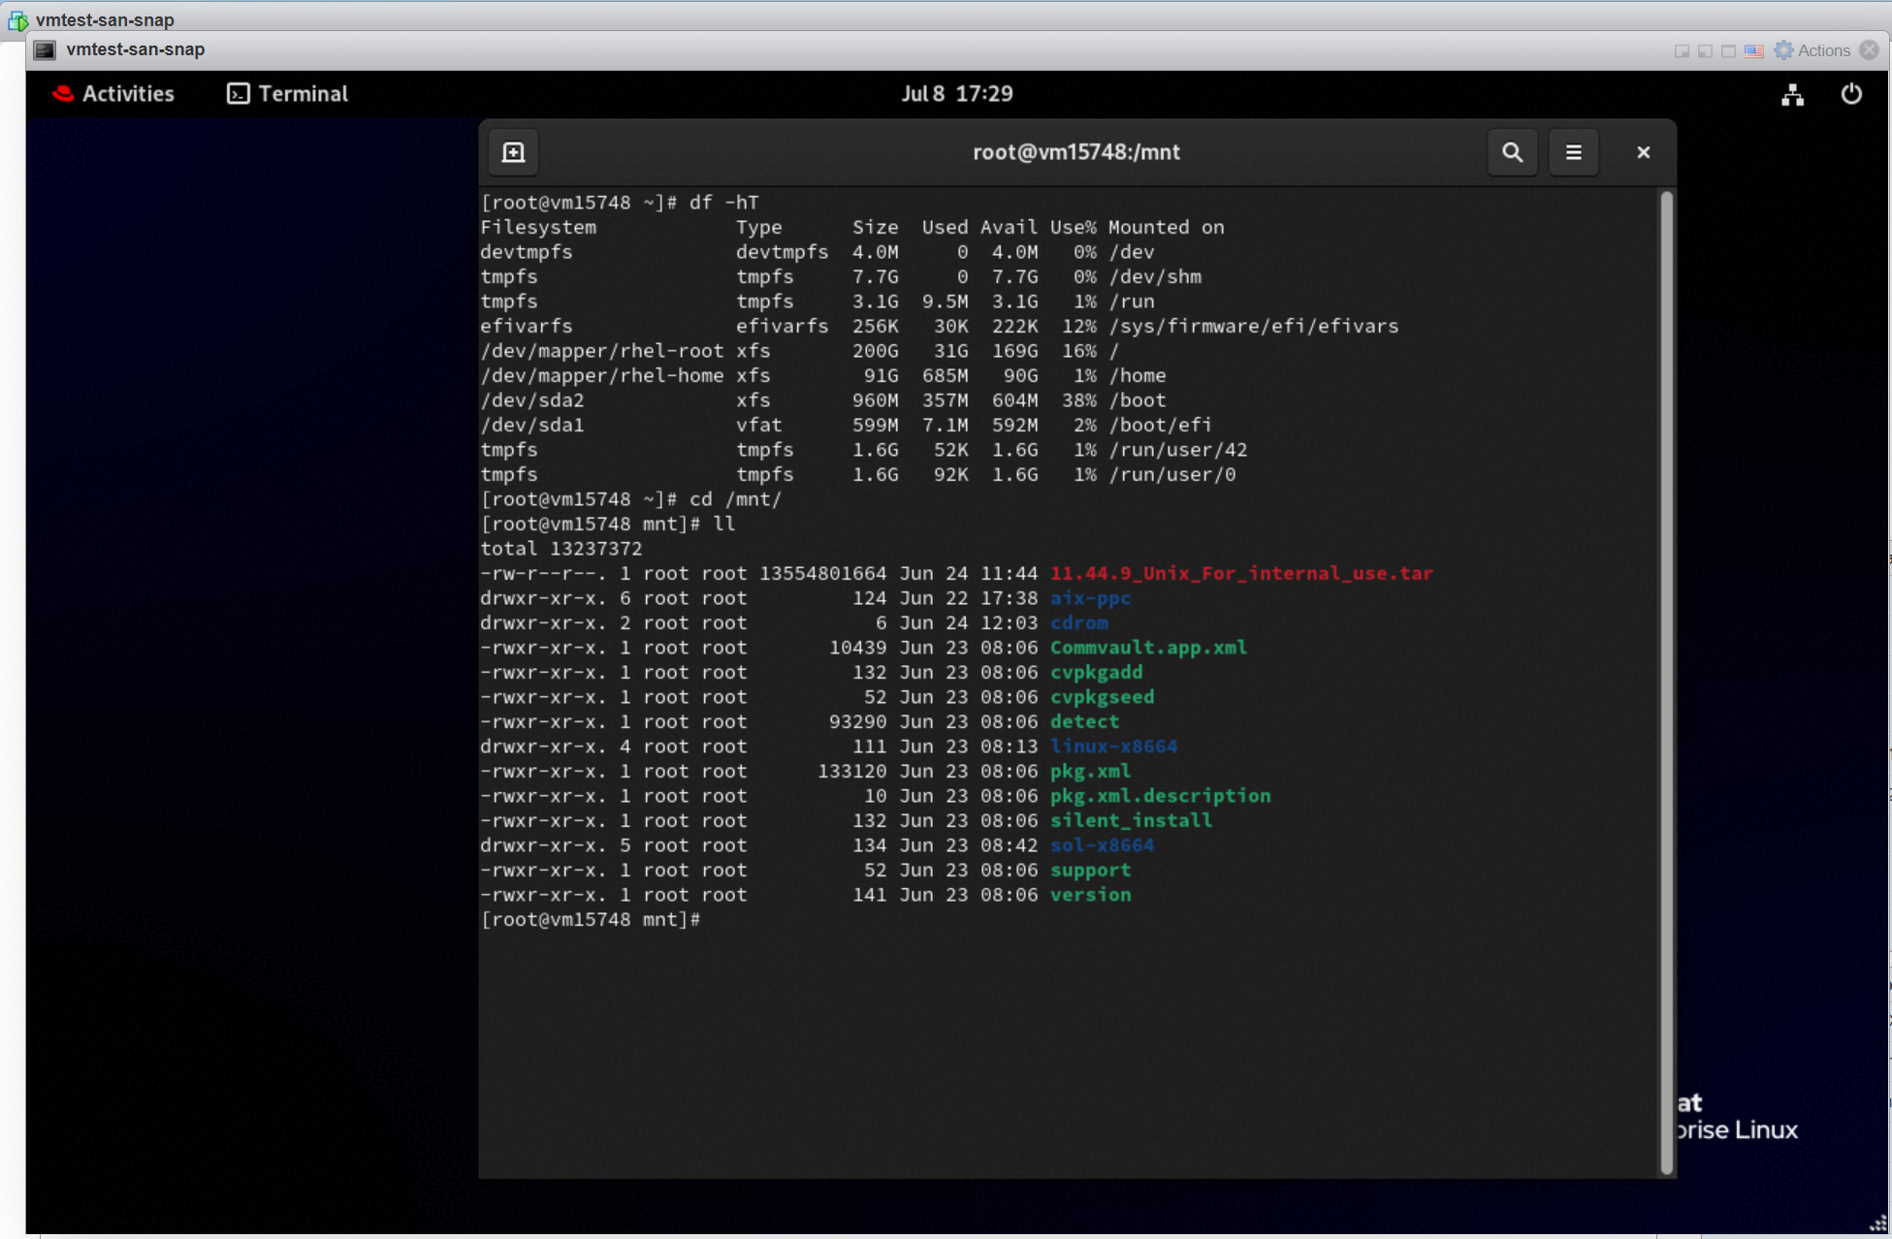Click the cvpkgseed filename
1892x1239 pixels.
pyautogui.click(x=1102, y=697)
